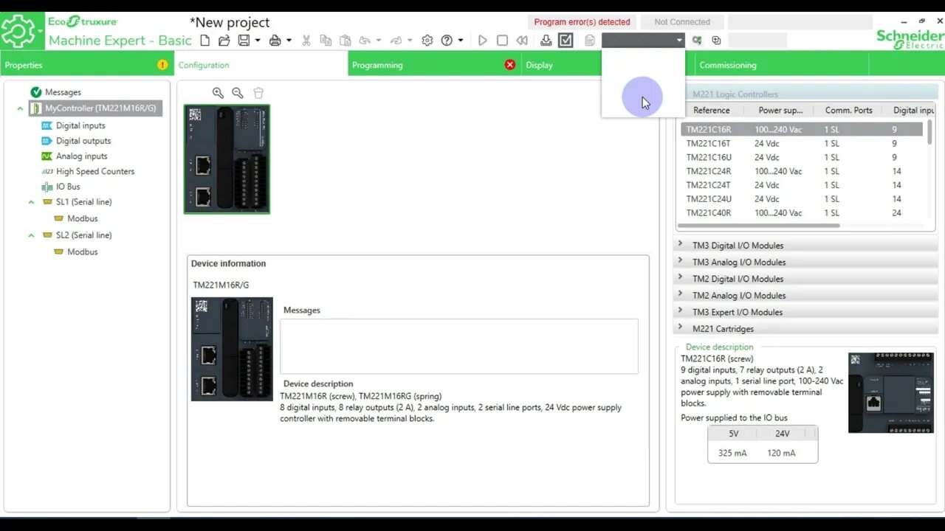The width and height of the screenshot is (945, 531).
Task: Select TM221C16T row in catalog
Action: pos(802,144)
